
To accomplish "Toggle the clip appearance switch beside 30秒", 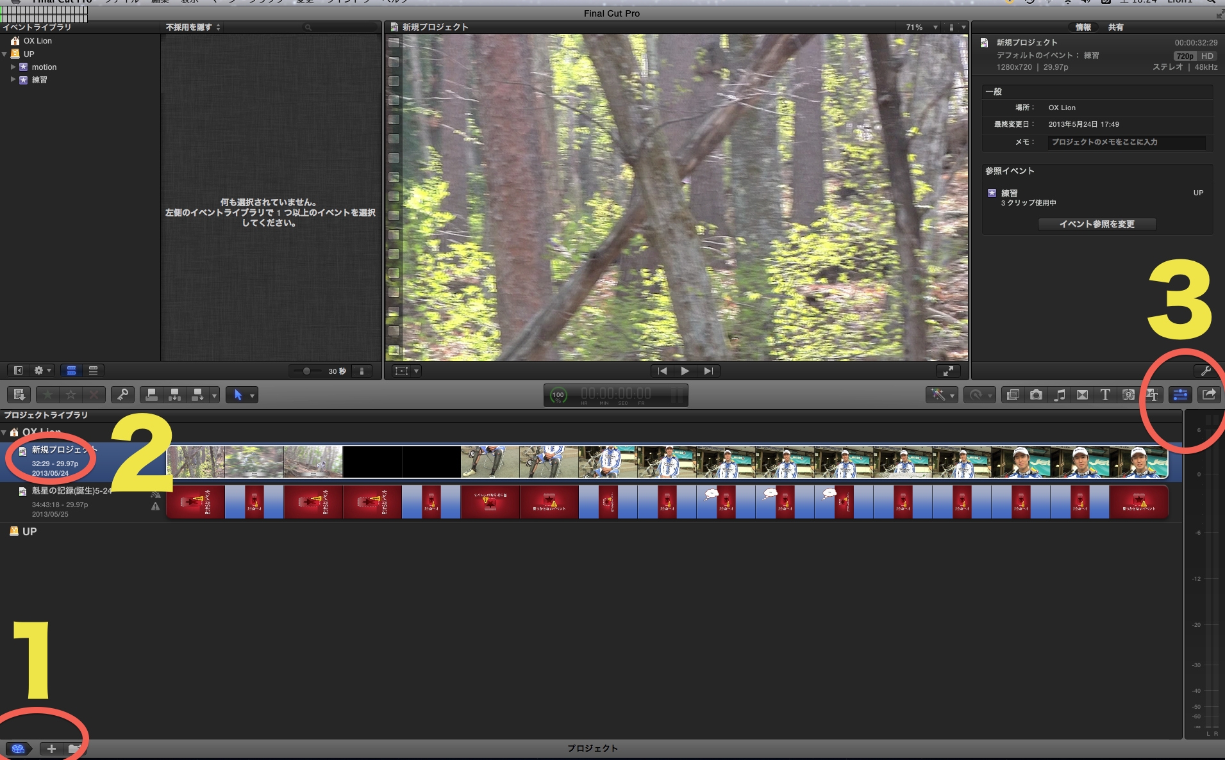I will click(x=362, y=371).
